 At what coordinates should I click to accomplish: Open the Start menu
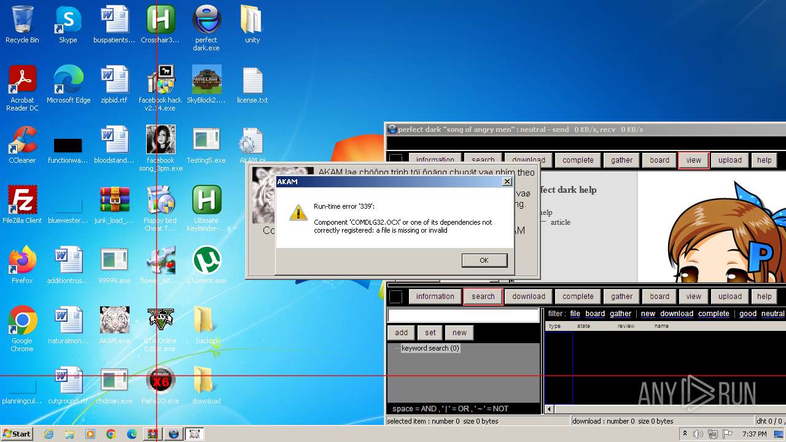coord(17,433)
